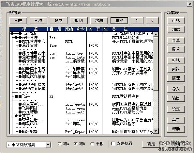Click the 复制 copy button
The image size is (194, 153).
point(59,21)
